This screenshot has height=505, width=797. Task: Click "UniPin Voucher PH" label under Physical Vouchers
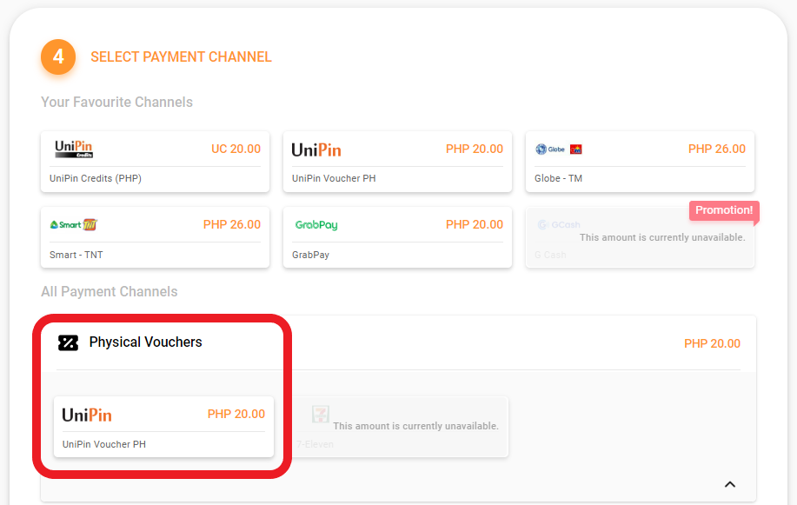(x=104, y=444)
